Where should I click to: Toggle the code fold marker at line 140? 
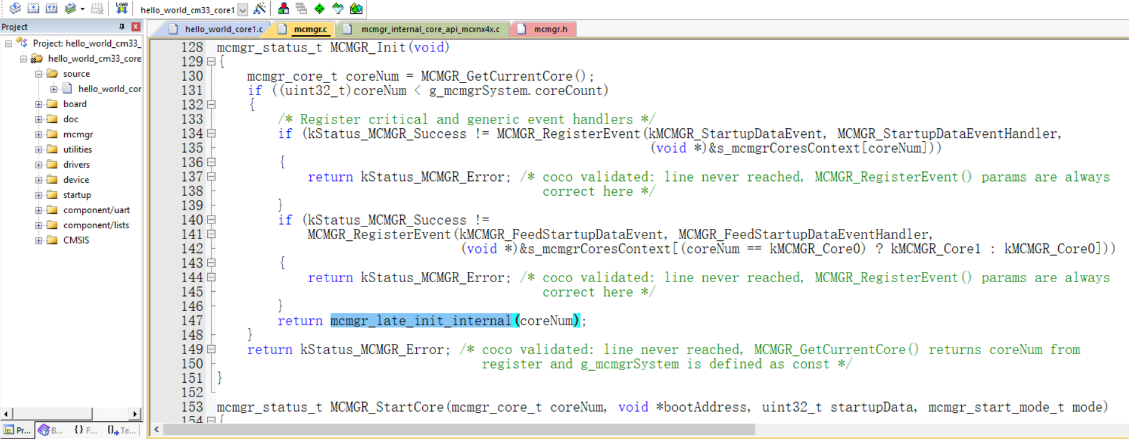211,220
